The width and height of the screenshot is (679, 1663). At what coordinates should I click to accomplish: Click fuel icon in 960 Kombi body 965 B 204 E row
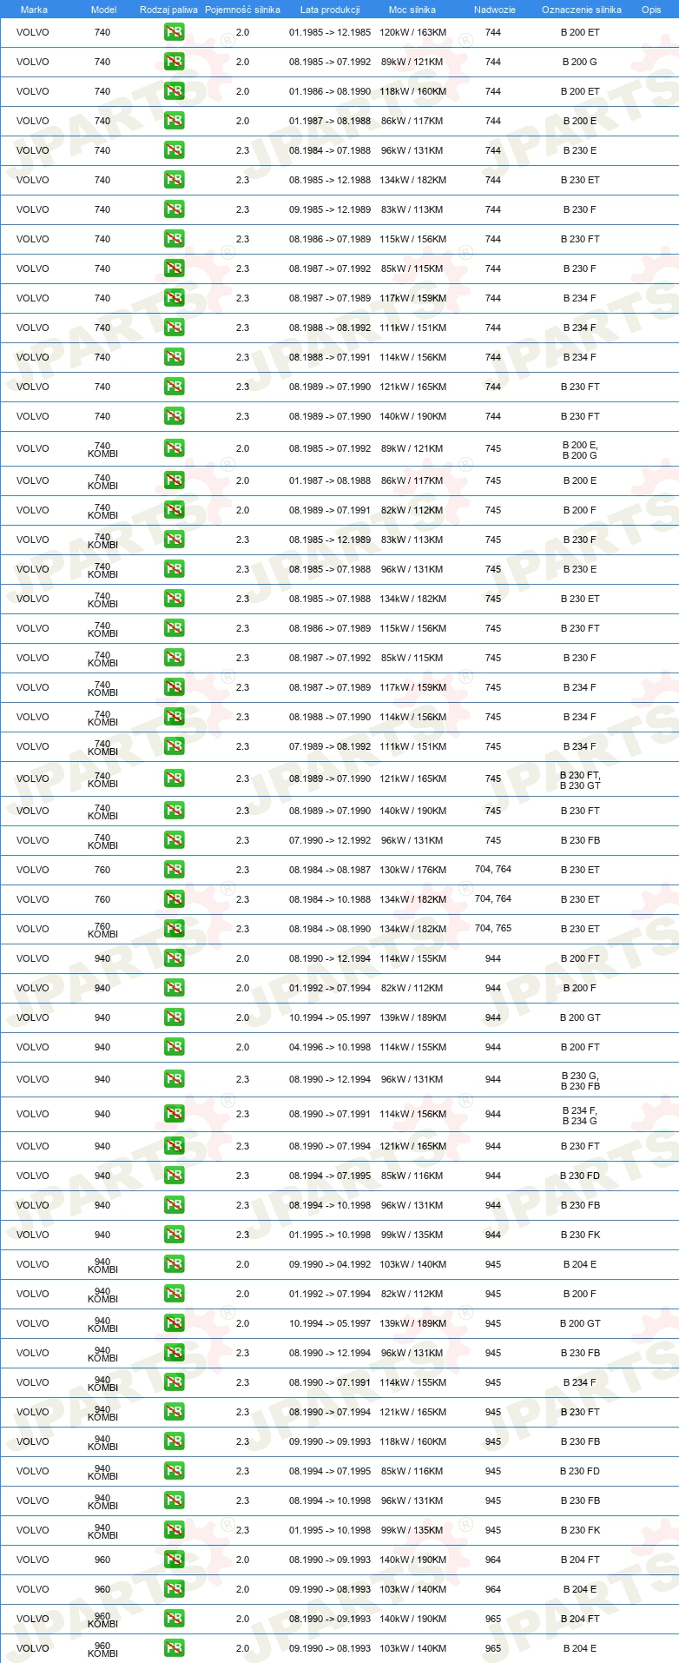174,1648
